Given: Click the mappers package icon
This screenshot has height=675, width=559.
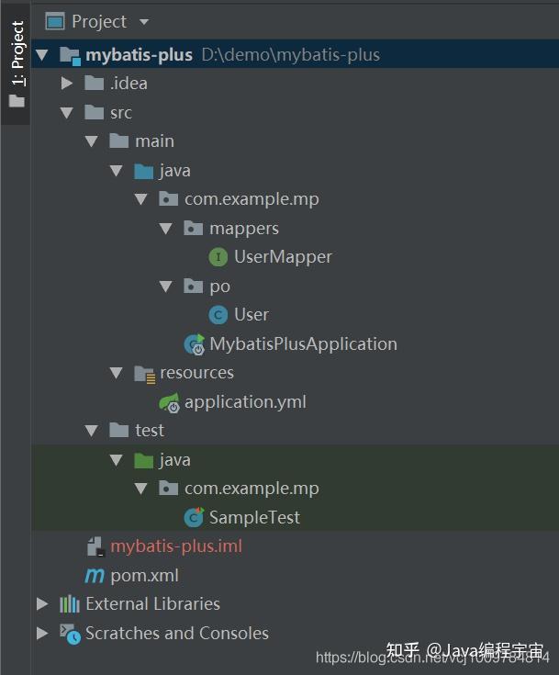Looking at the screenshot, I should (194, 228).
